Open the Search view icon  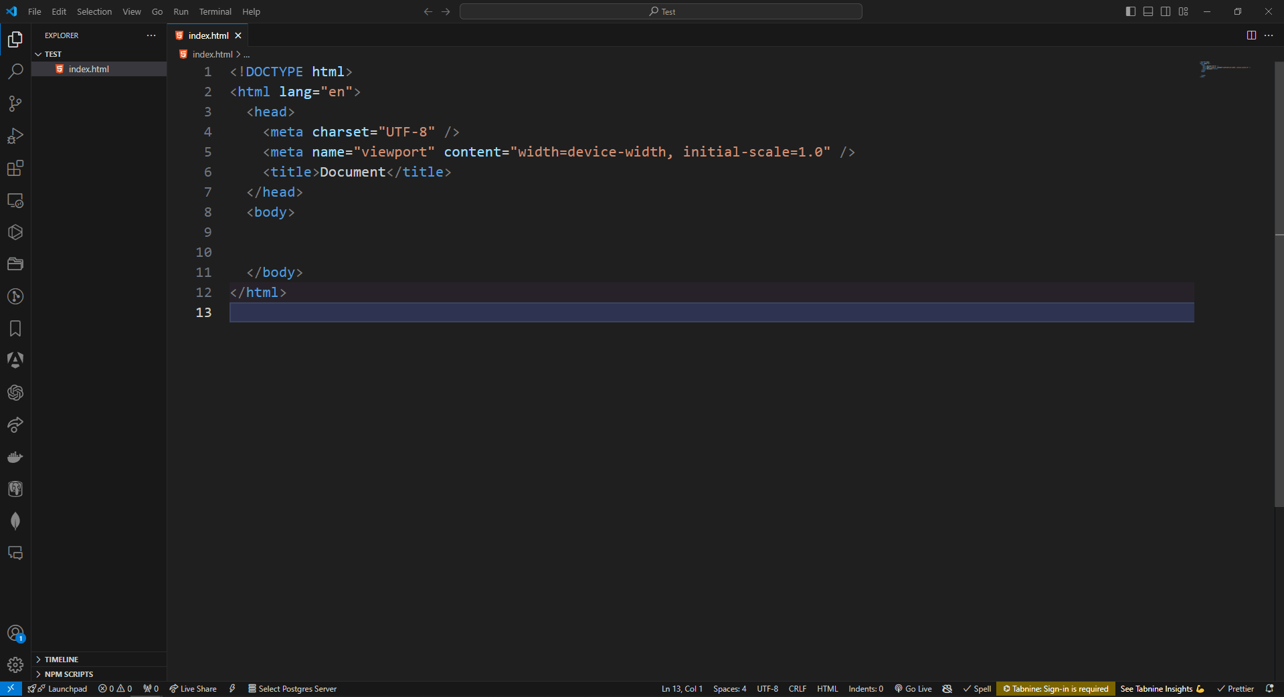[x=15, y=72]
